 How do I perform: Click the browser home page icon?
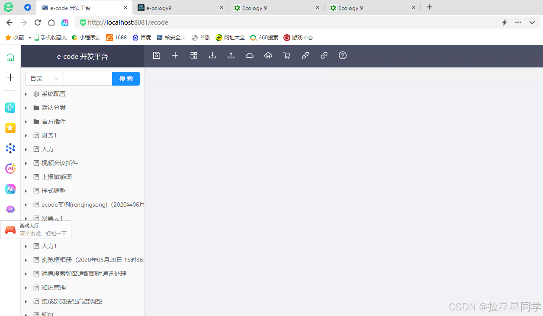click(51, 22)
